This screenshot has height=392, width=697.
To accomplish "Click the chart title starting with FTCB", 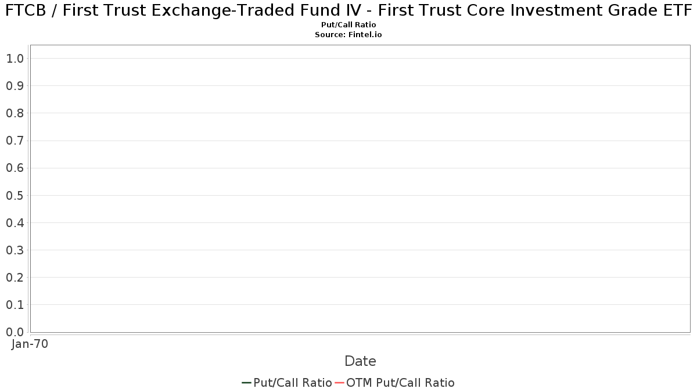I will tap(348, 10).
